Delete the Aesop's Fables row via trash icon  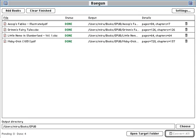pyautogui.click(x=186, y=23)
